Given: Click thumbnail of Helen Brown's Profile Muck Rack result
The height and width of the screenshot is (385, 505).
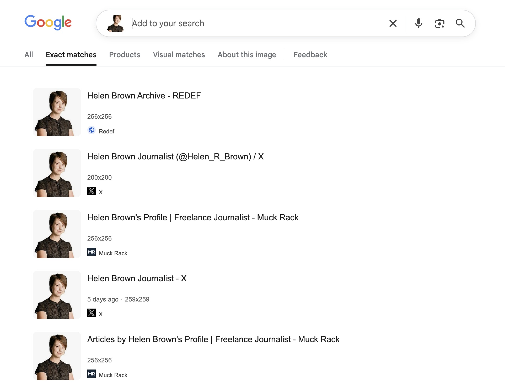Looking at the screenshot, I should [x=57, y=234].
